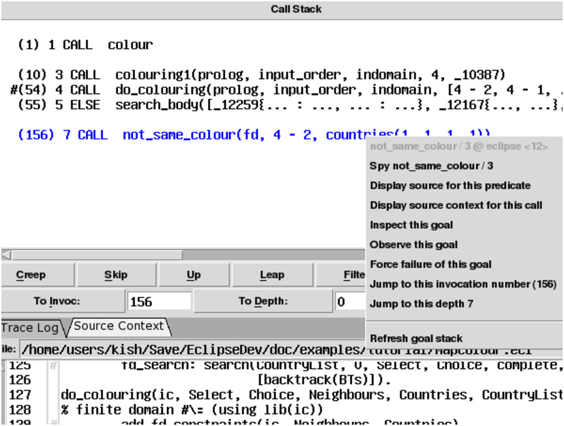Click the Up tracer button
This screenshot has width=564, height=426.
pos(194,275)
